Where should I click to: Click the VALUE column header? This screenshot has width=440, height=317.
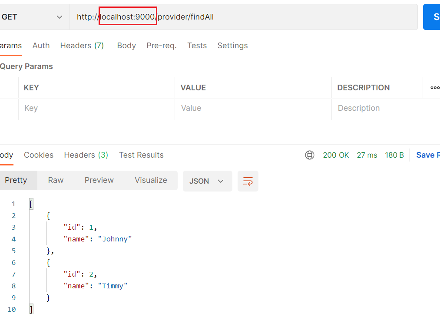pos(193,88)
